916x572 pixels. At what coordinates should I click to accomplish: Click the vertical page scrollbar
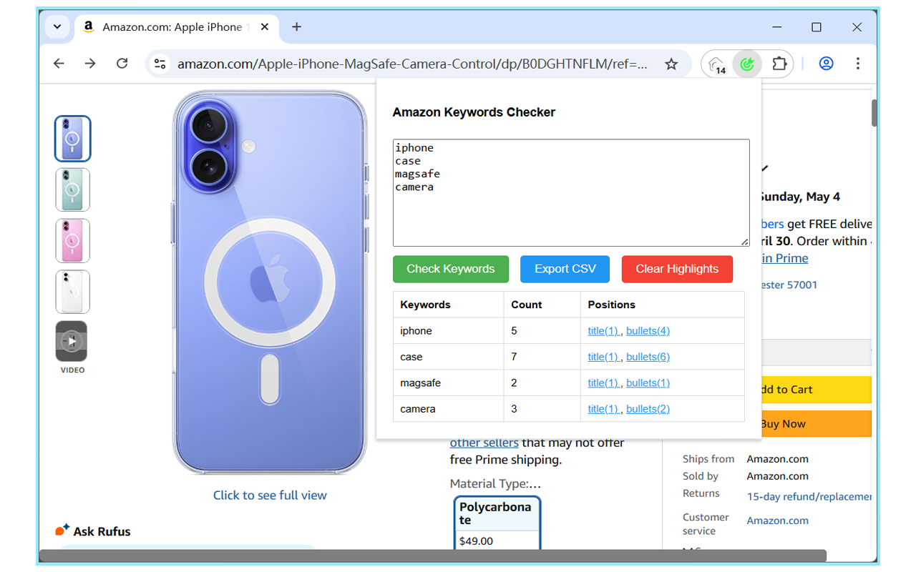tap(874, 113)
